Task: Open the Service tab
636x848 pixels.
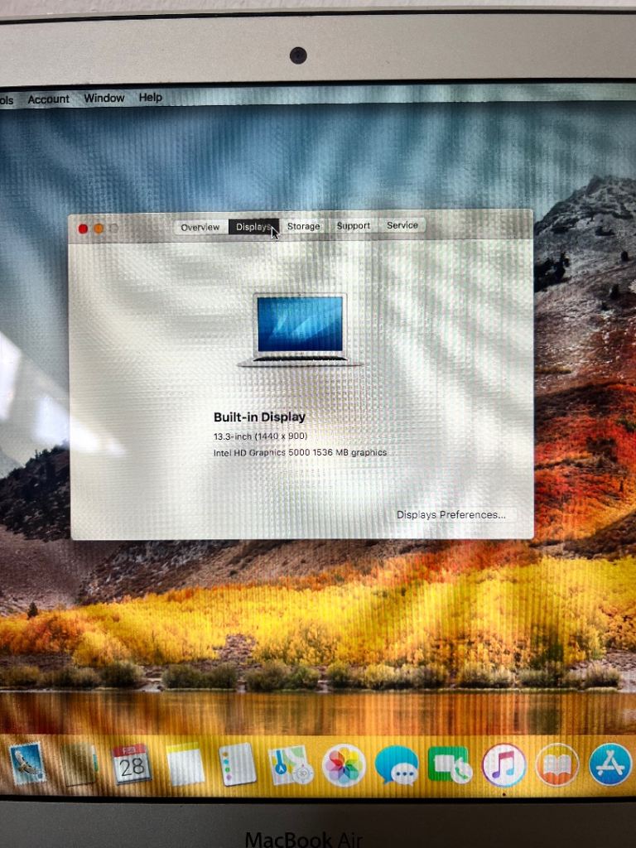Action: [x=402, y=225]
